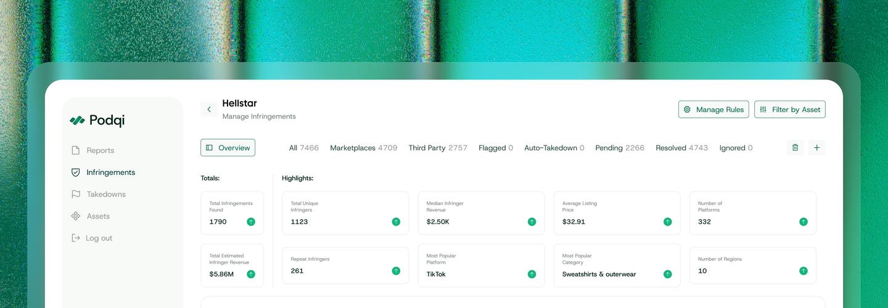Click the back arrow beside Hellstar
The width and height of the screenshot is (888, 308).
coord(208,110)
